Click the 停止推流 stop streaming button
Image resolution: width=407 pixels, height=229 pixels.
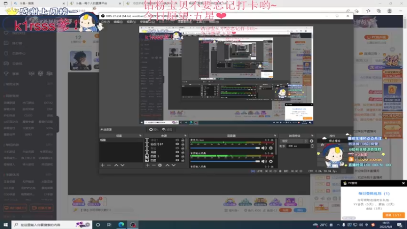[334, 141]
